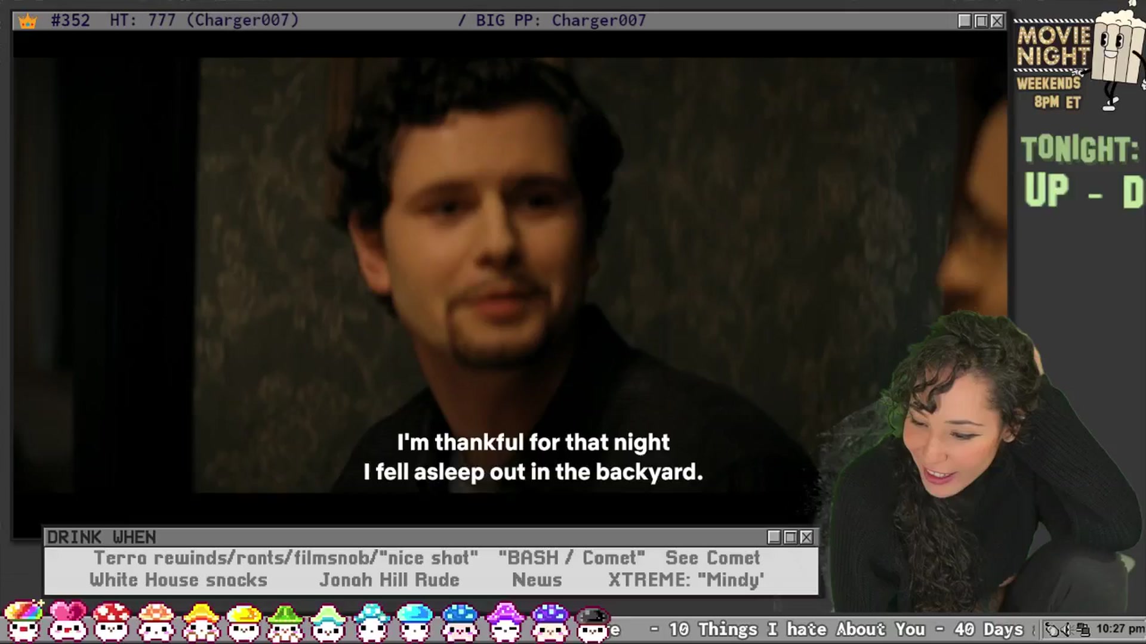Click the round cyan-capped mushroom icon
This screenshot has height=644, width=1146.
point(415,621)
